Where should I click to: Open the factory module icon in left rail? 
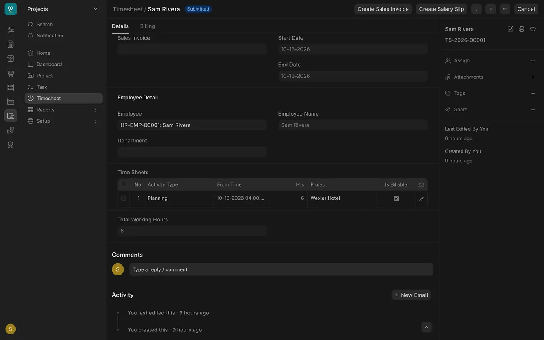[x=11, y=101]
